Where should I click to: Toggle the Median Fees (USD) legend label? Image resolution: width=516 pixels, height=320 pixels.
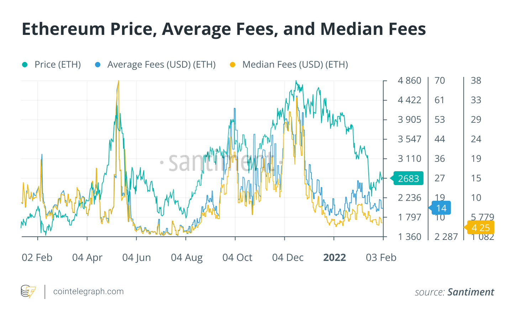click(x=295, y=65)
